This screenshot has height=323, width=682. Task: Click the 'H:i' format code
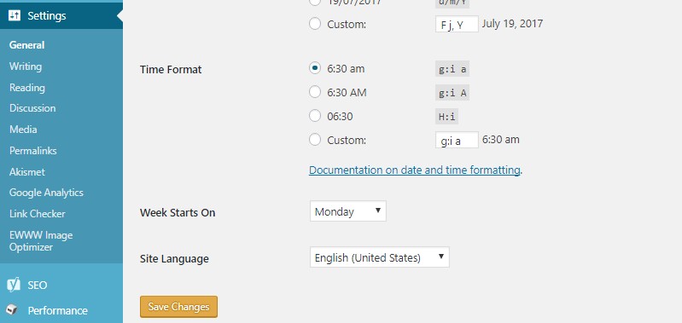coord(446,117)
